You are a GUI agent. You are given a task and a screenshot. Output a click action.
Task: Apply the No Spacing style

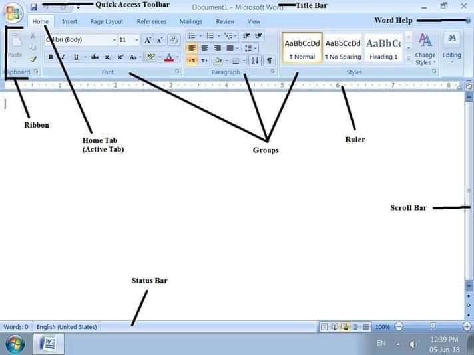click(x=343, y=48)
